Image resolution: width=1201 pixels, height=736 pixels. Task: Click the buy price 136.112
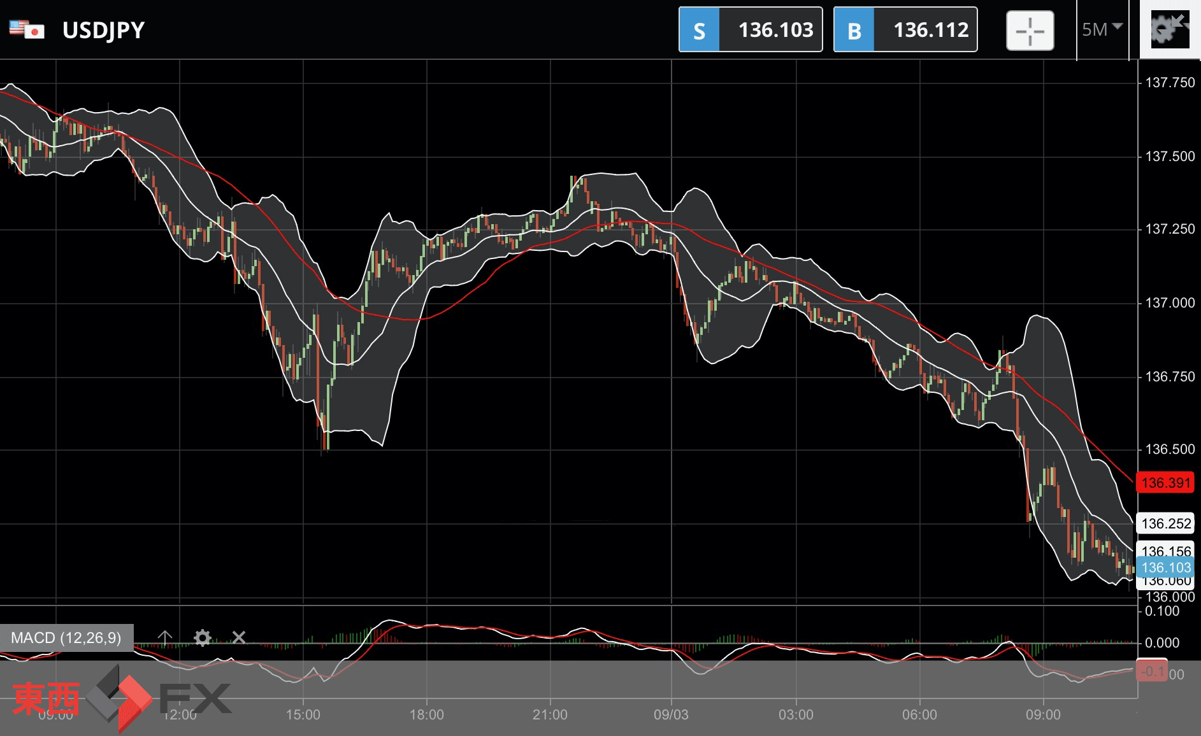pos(930,30)
